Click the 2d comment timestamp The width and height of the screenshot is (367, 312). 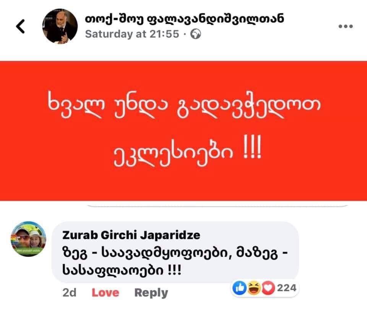pos(70,292)
